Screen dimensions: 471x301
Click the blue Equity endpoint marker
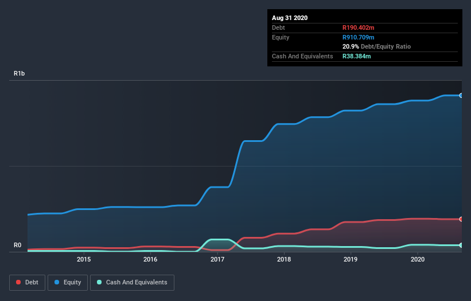(x=461, y=96)
